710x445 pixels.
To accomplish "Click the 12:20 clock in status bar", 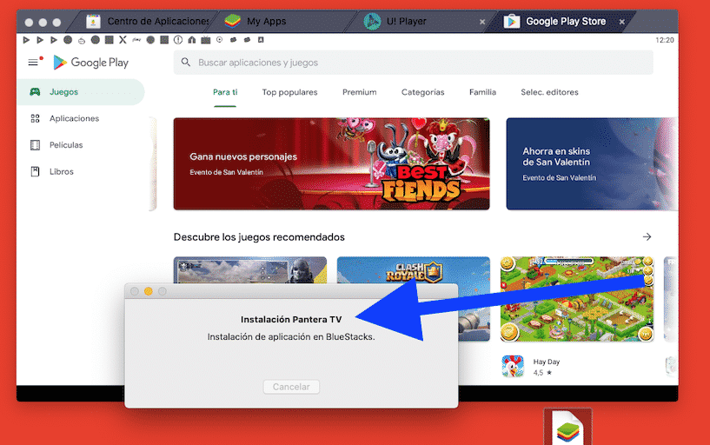I will click(665, 40).
